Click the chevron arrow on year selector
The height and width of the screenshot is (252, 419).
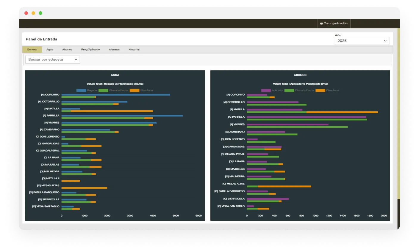point(385,41)
